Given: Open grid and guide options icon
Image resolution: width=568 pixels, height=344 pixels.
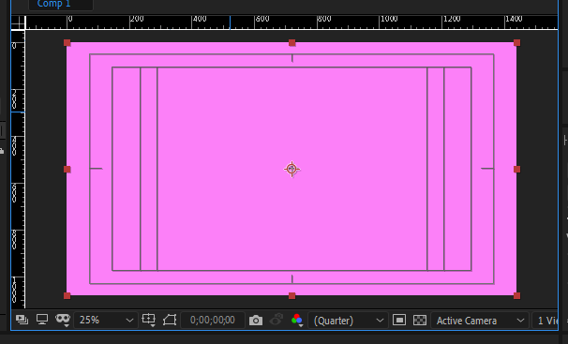Looking at the screenshot, I should (148, 320).
